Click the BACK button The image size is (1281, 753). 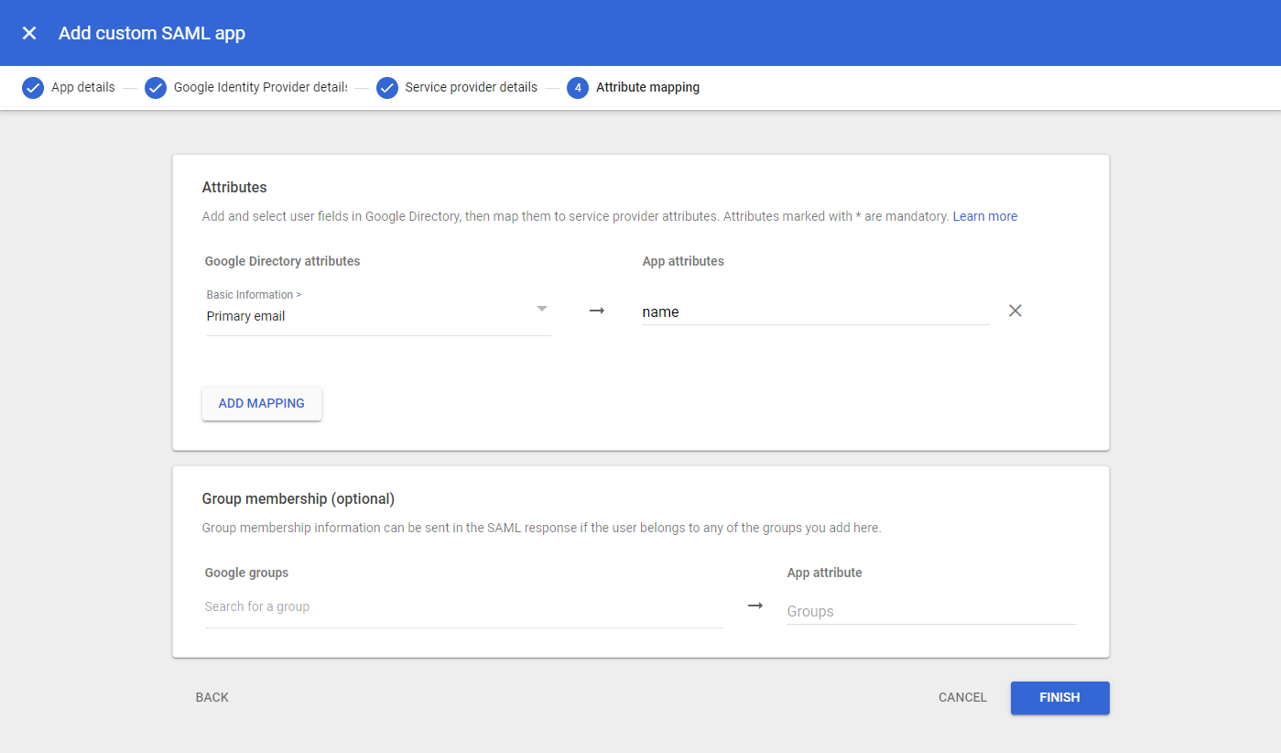tap(212, 697)
